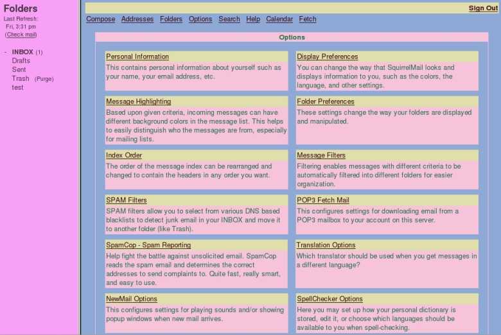Sign out of SquirrelMail
This screenshot has height=335, width=501.
[482, 8]
